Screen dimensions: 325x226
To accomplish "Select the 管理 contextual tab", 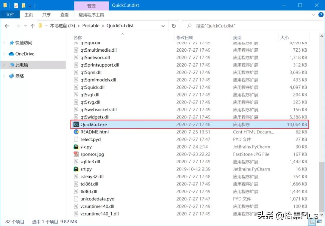I will tap(91, 6).
